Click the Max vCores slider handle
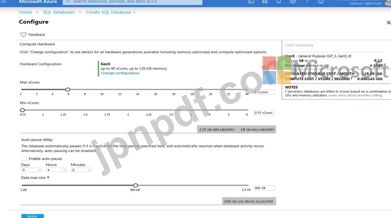Image resolution: width=391 pixels, height=218 pixels. click(67, 89)
